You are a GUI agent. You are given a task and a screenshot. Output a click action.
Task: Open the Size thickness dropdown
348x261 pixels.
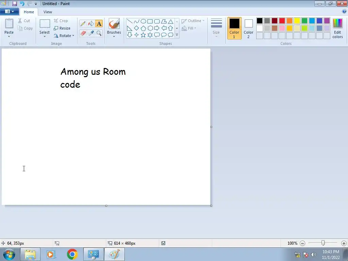(216, 28)
